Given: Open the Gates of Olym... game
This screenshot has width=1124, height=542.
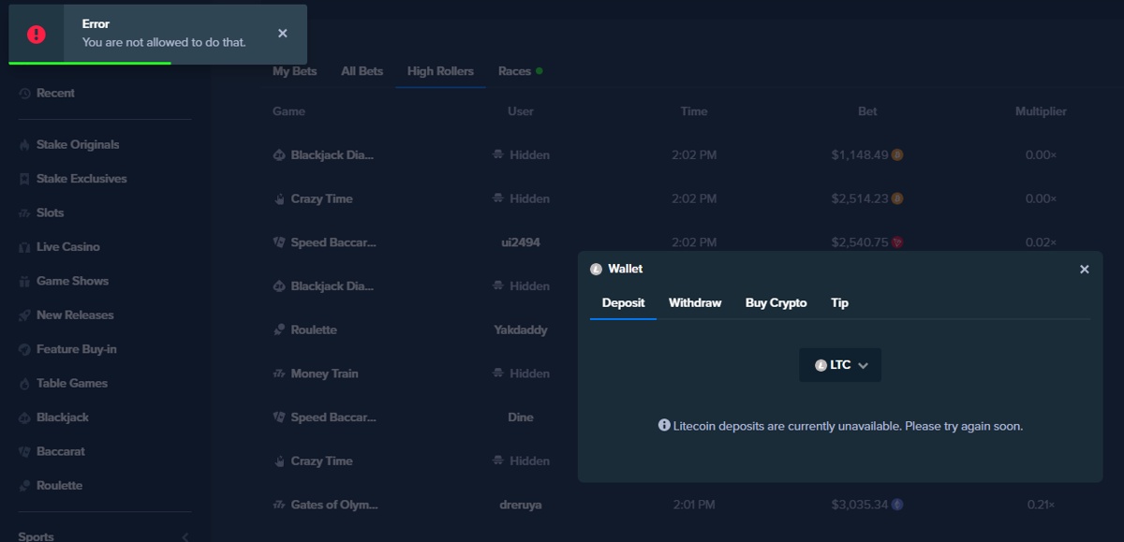Looking at the screenshot, I should click(x=334, y=505).
